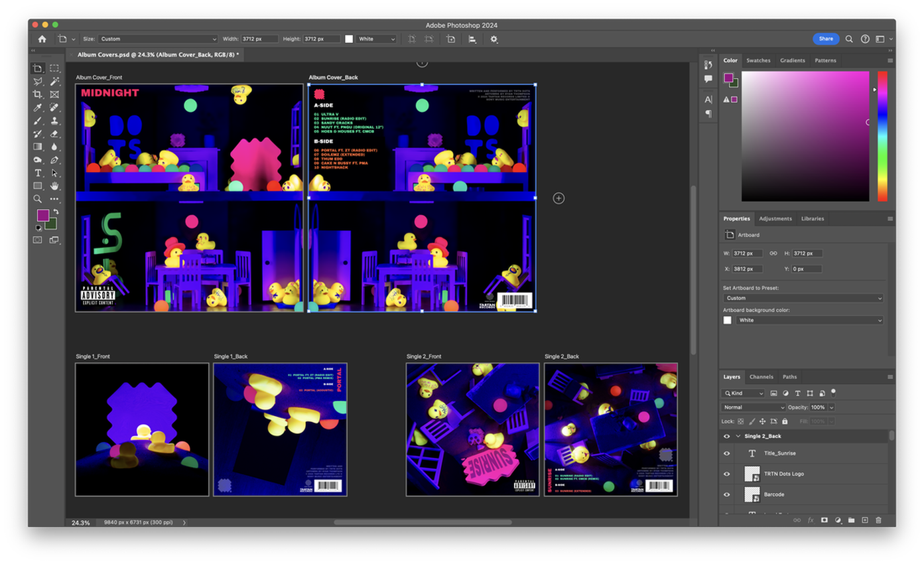Toggle layer filtering on or off
This screenshot has height=564, width=924.
833,393
